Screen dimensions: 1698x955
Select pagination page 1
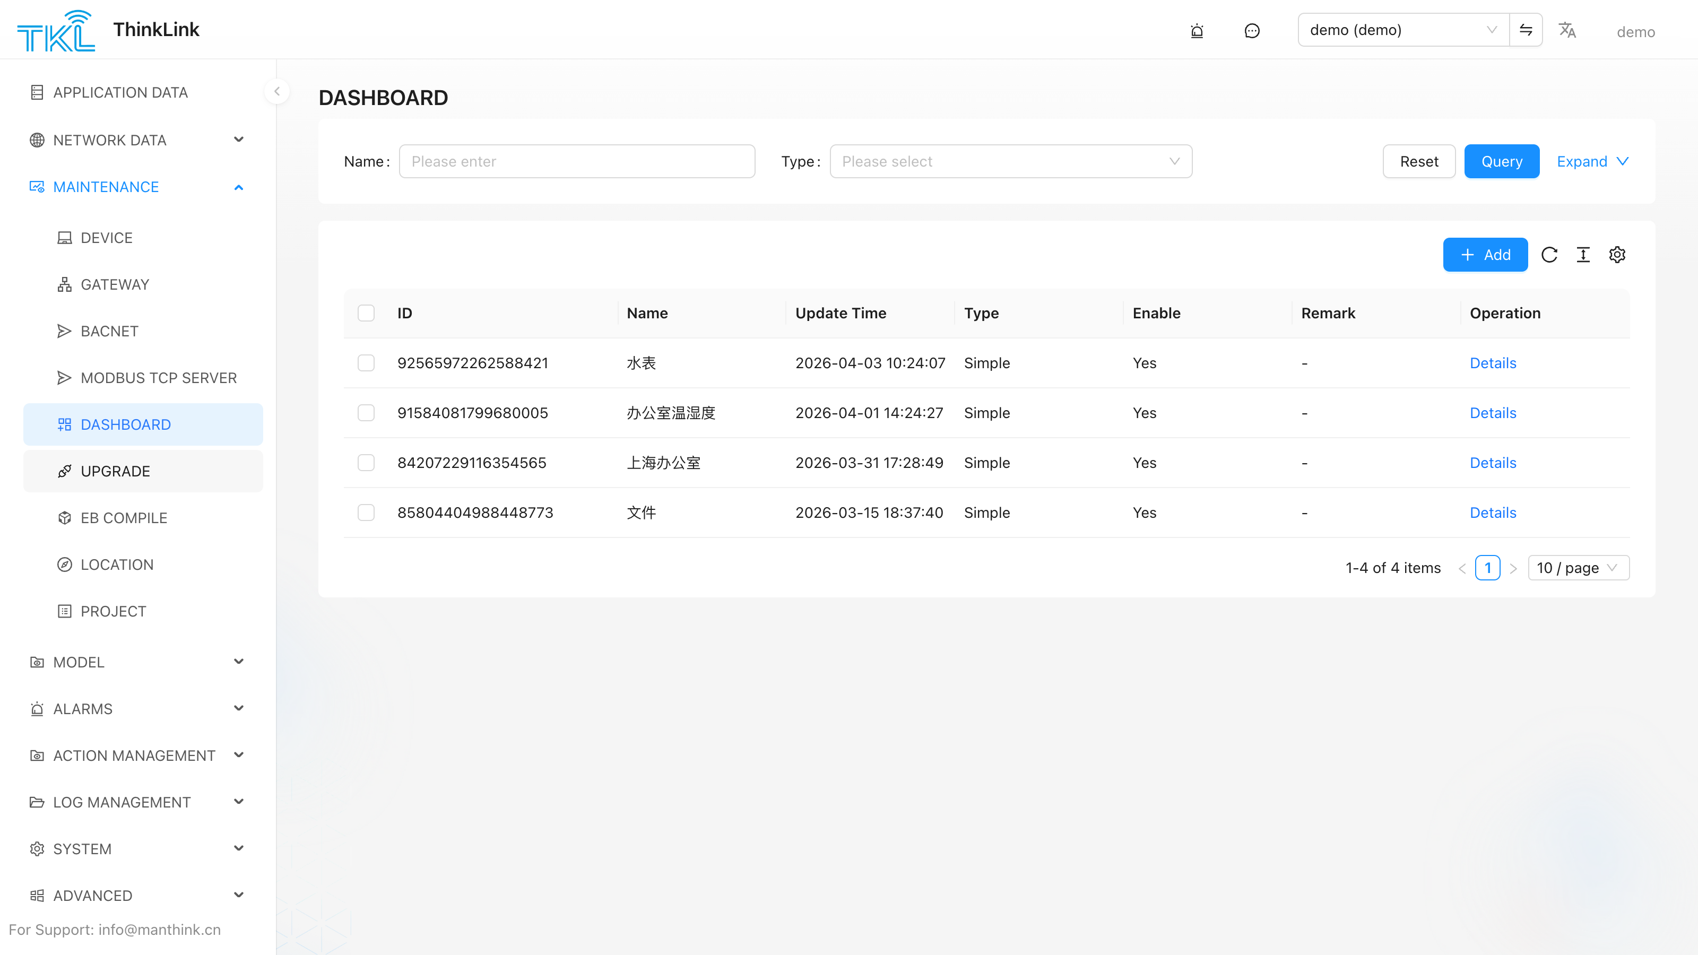[x=1488, y=568]
